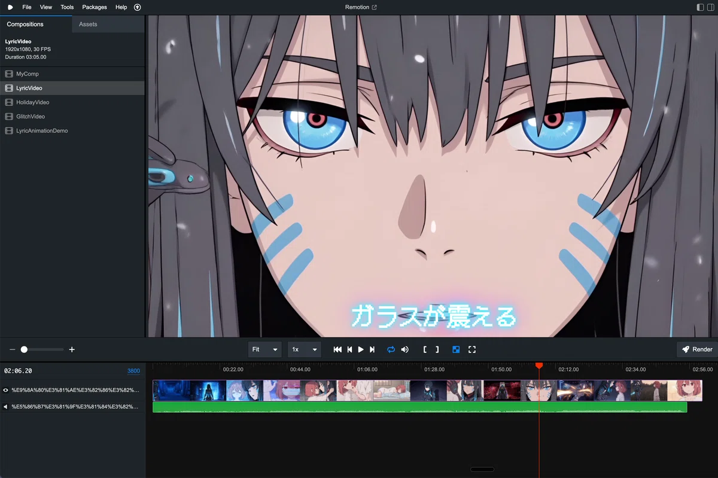
Task: Mute the preview audio speaker icon
Action: [x=405, y=349]
